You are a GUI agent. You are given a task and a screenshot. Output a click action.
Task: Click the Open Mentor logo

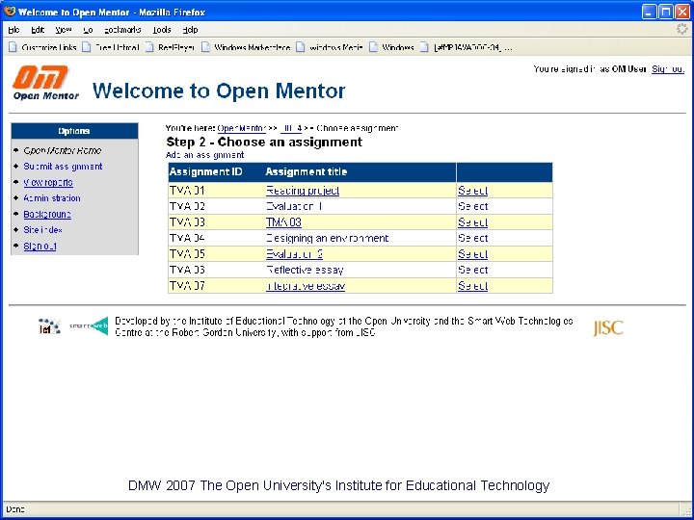coord(45,83)
